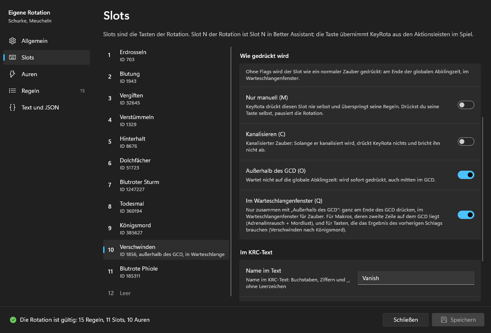Select slot 1 Erdrosseln

(x=166, y=55)
